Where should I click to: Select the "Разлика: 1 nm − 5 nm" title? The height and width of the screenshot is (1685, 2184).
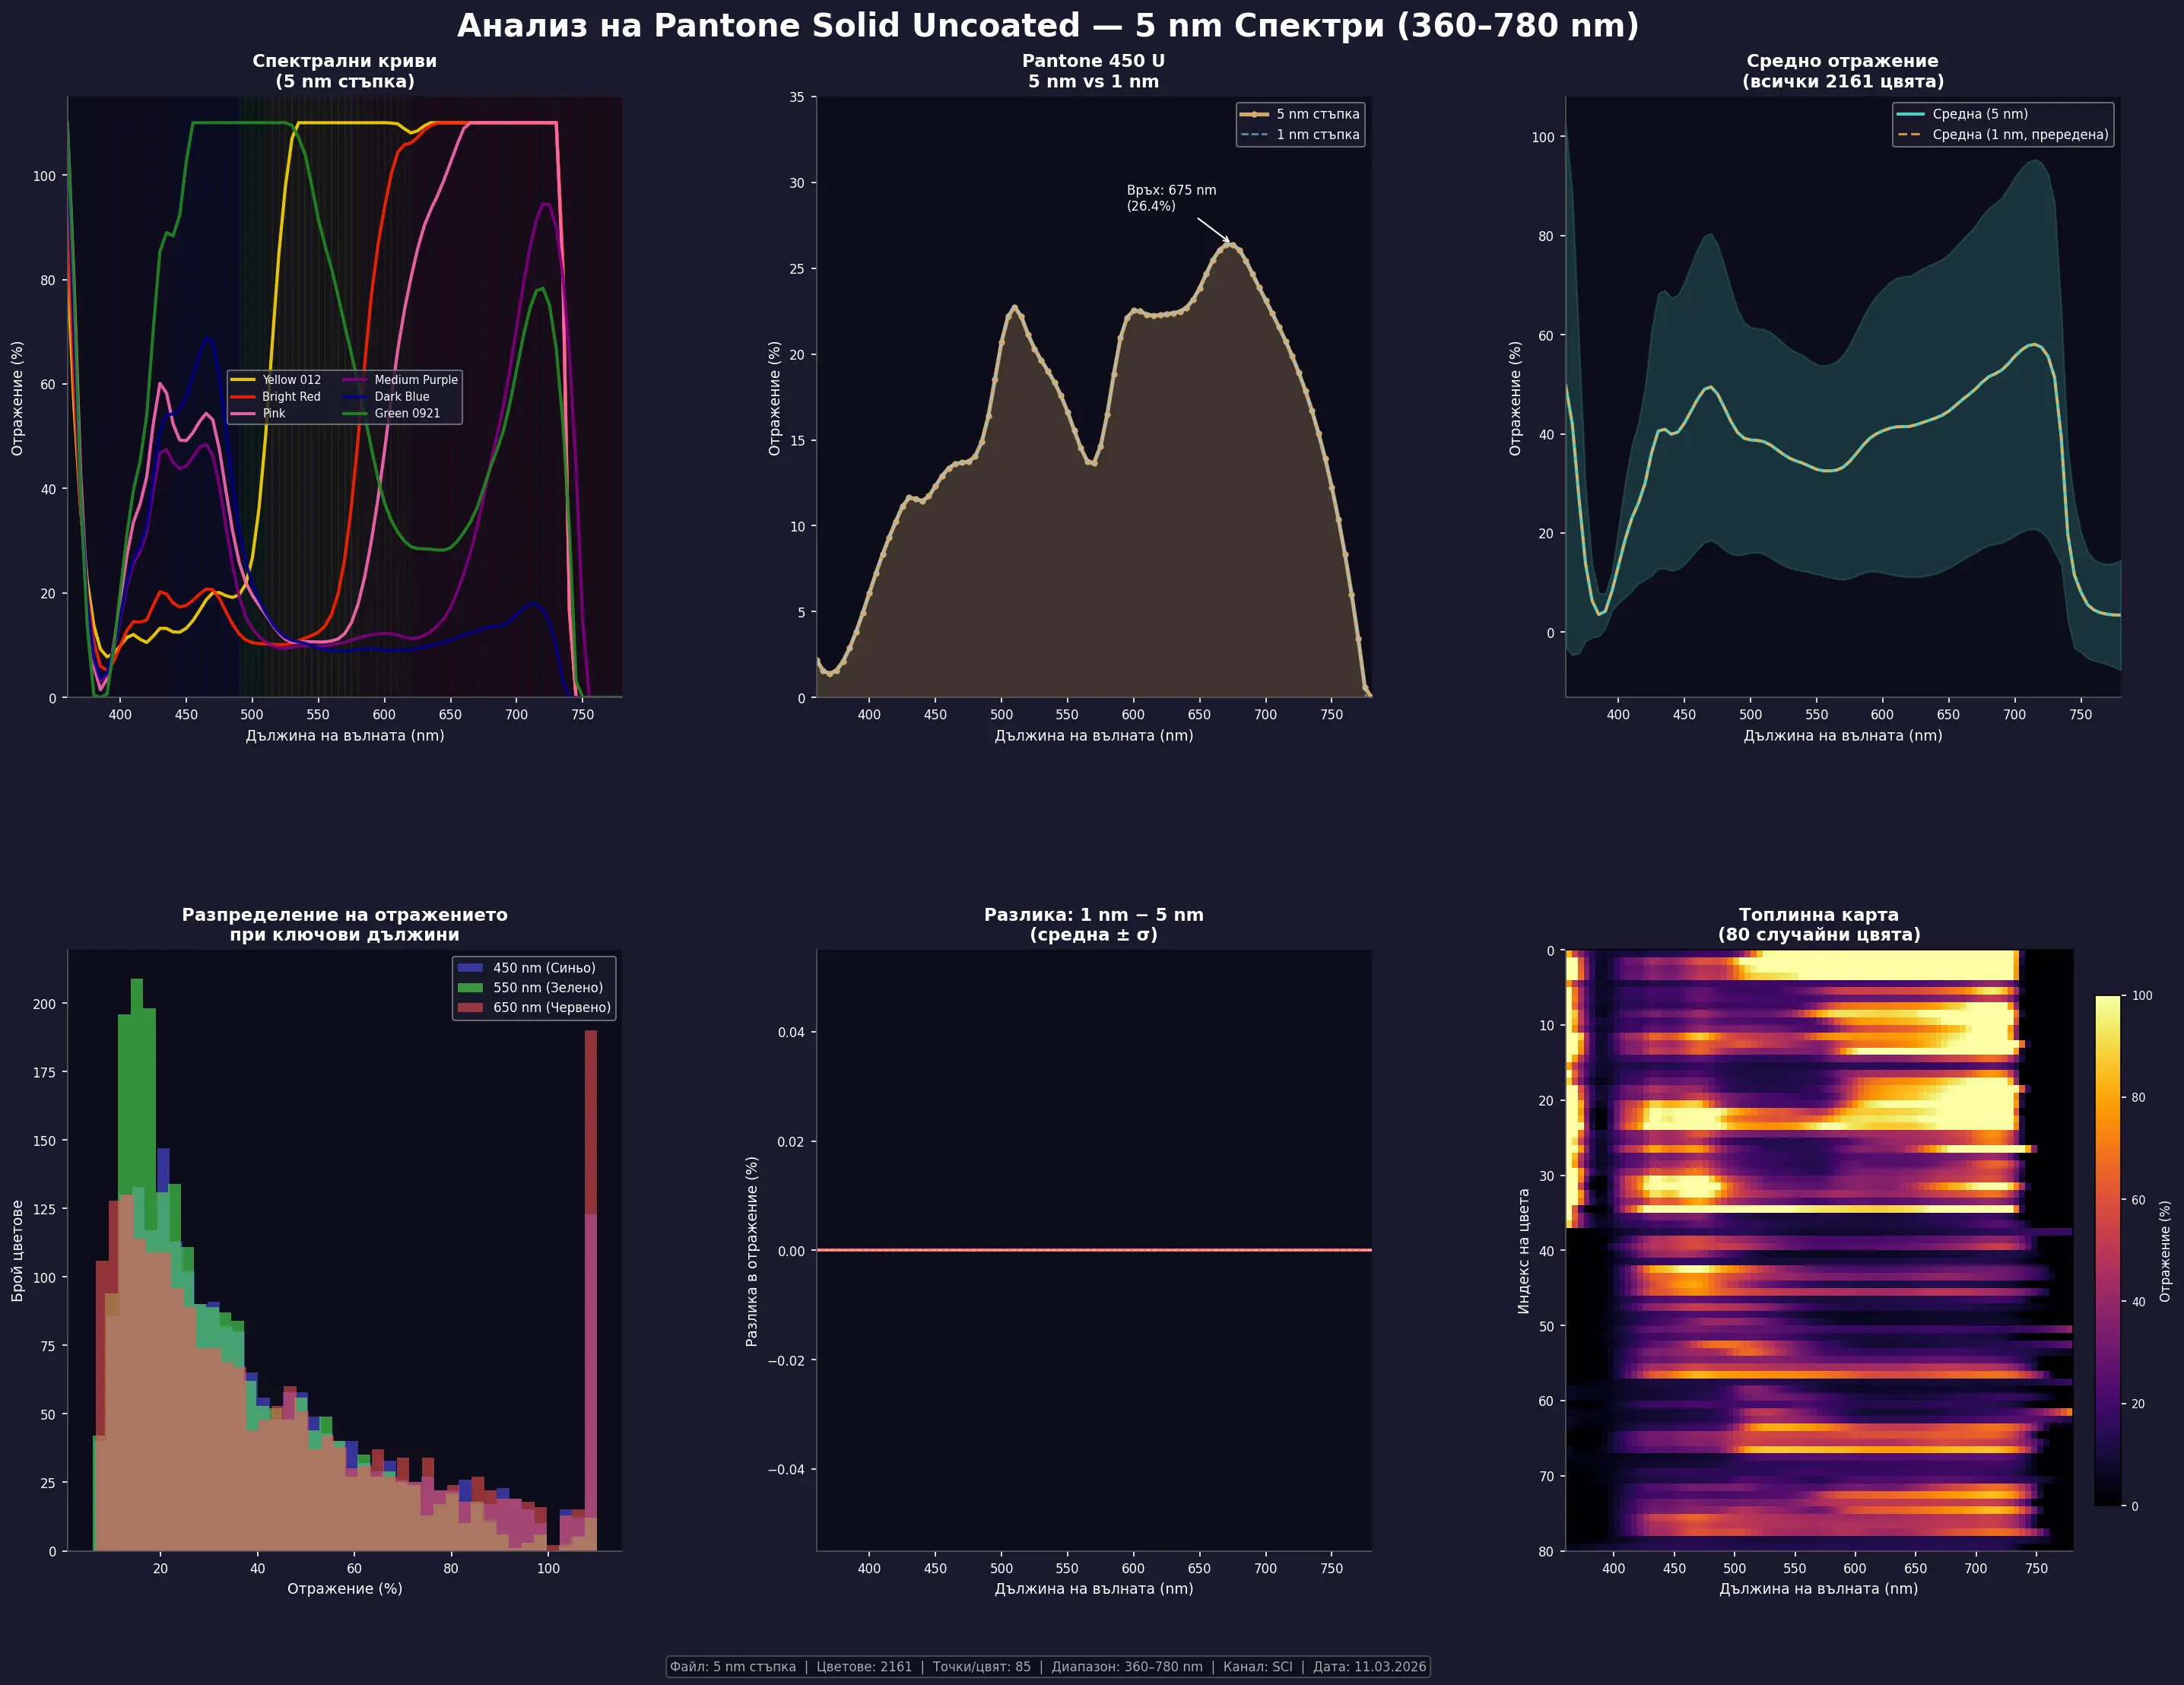click(1093, 924)
